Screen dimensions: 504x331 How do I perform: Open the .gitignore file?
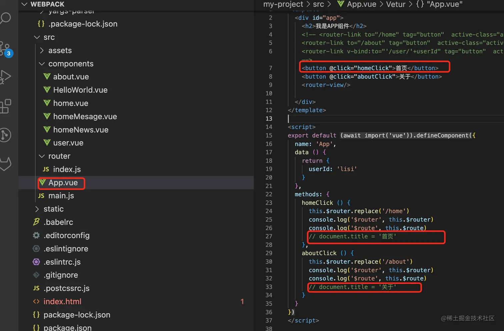61,275
